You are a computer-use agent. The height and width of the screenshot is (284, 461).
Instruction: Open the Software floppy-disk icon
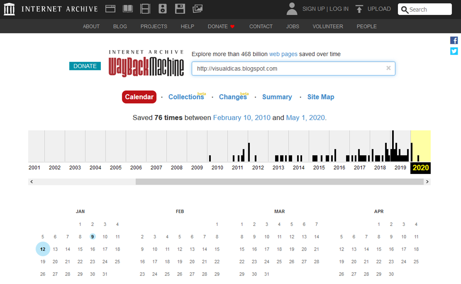[180, 9]
